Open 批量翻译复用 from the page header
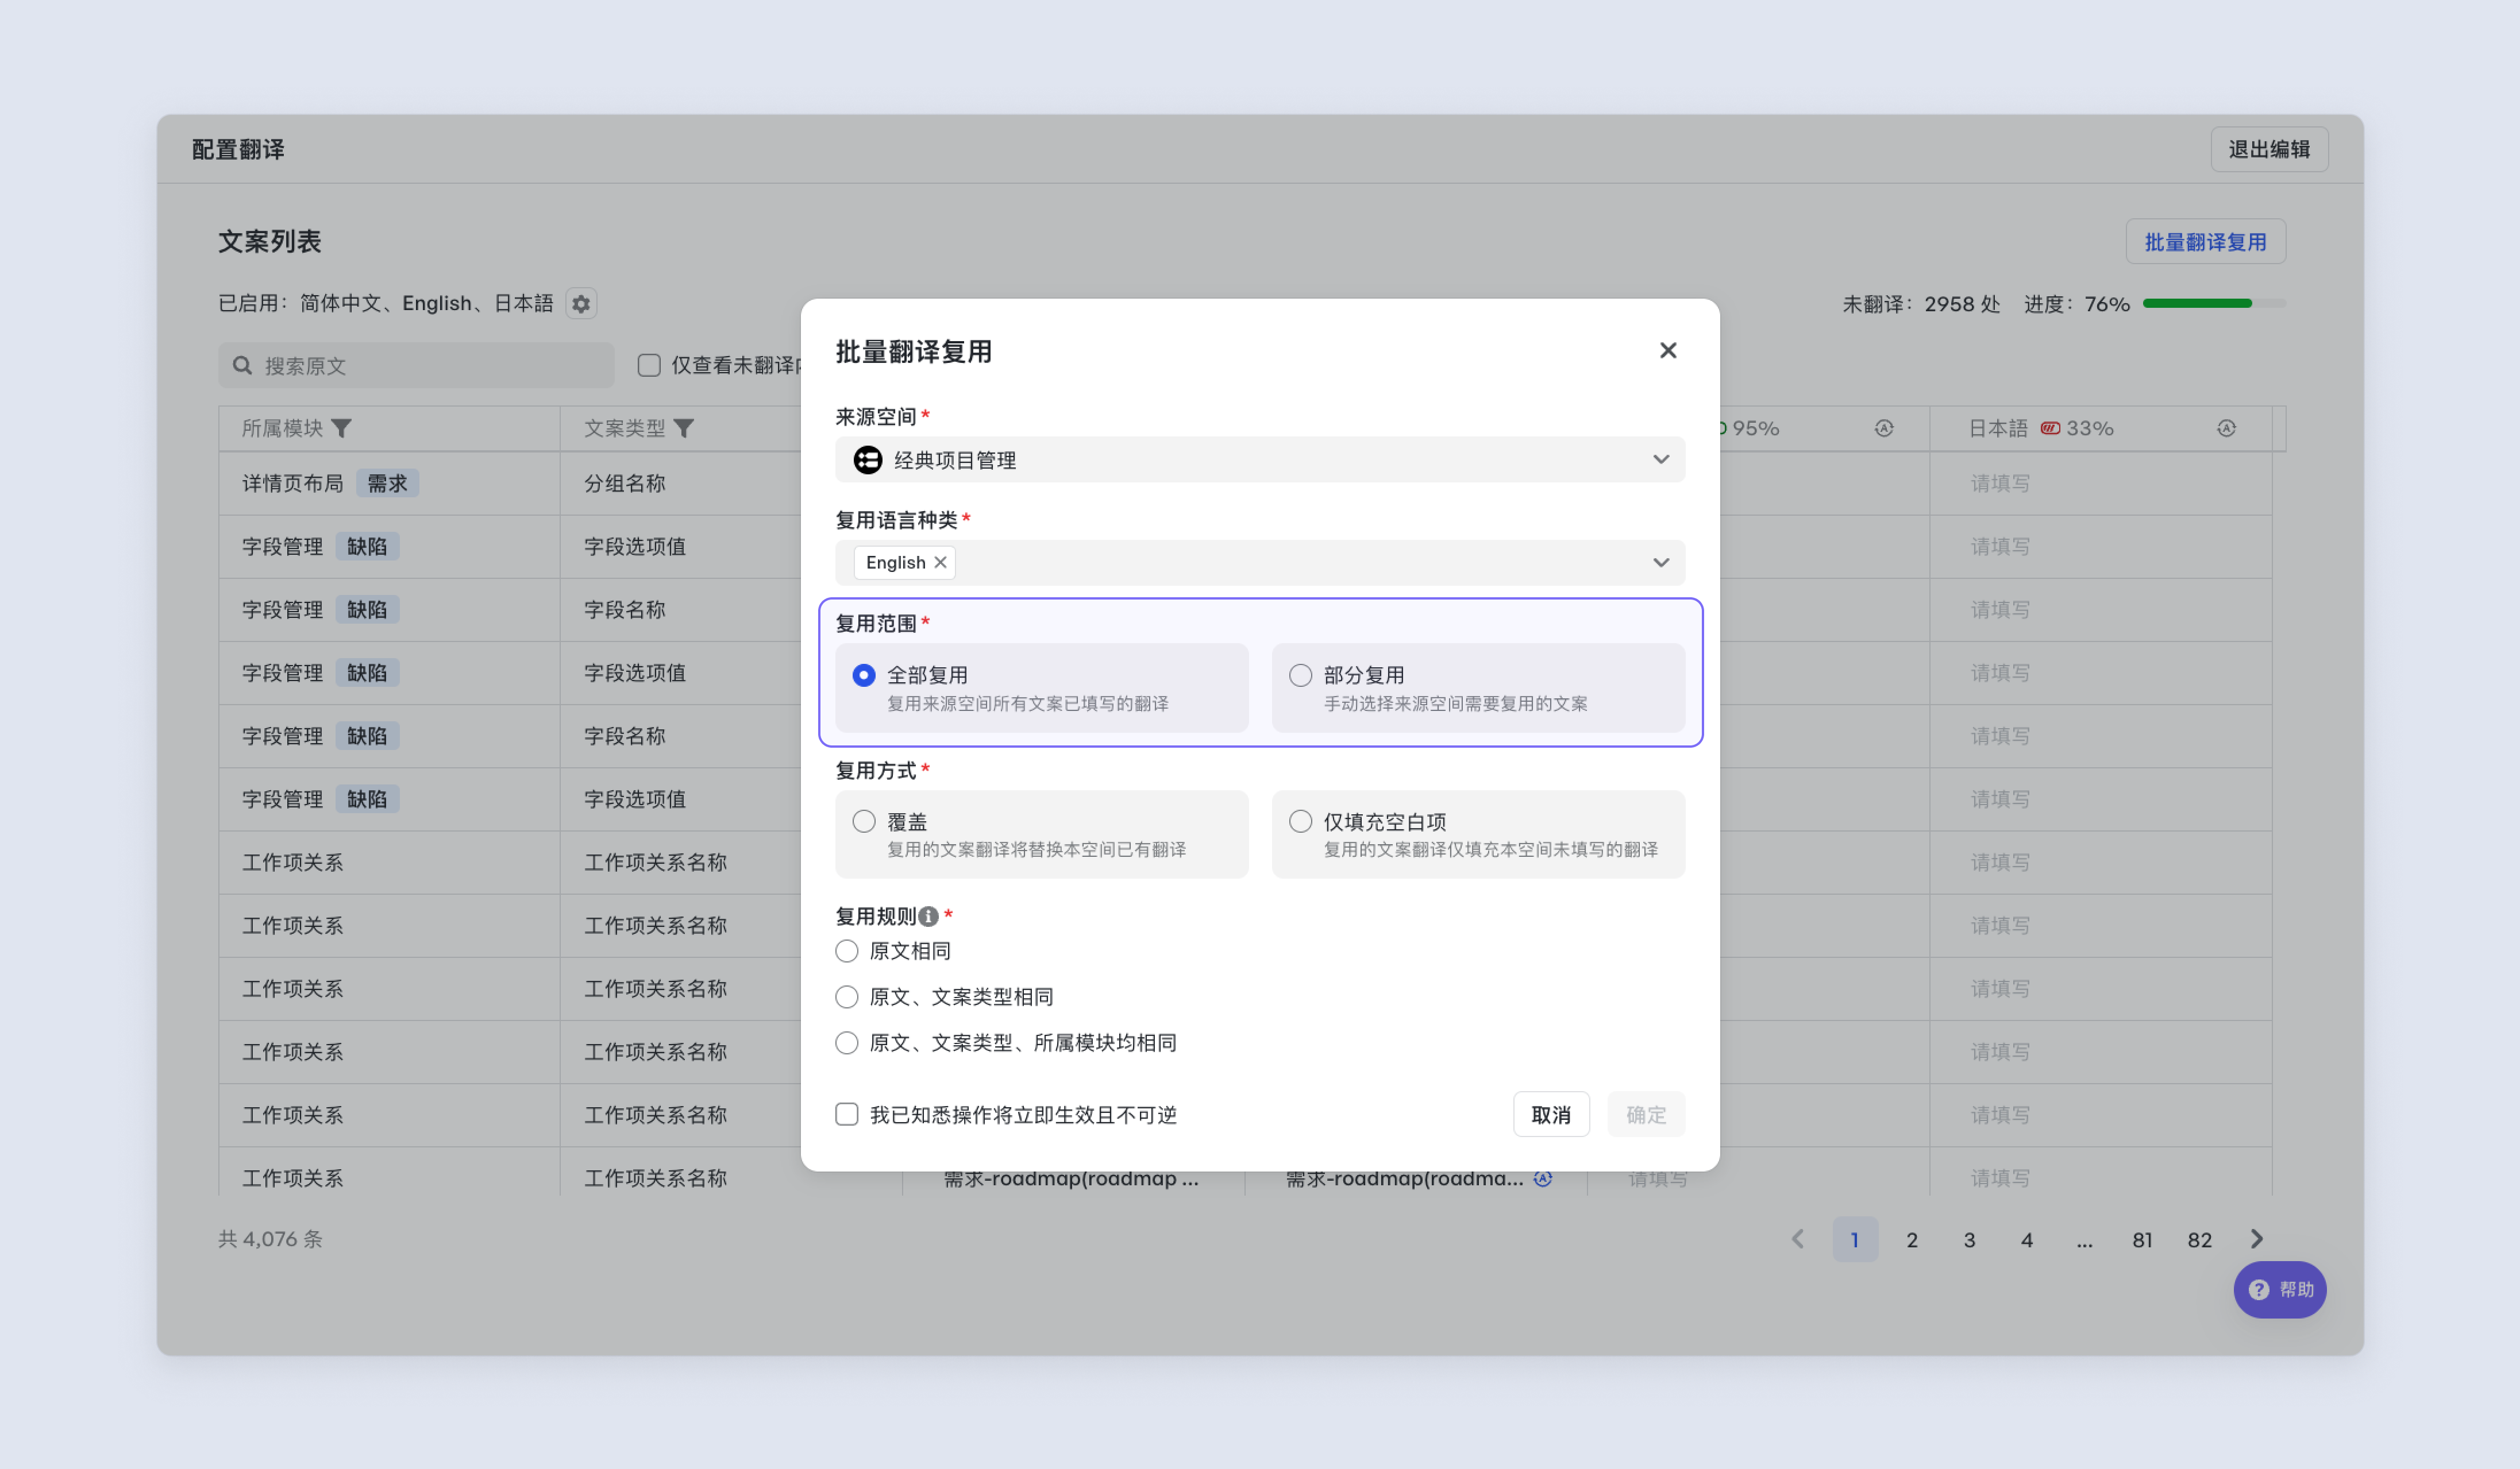Image resolution: width=2520 pixels, height=1469 pixels. point(2205,242)
